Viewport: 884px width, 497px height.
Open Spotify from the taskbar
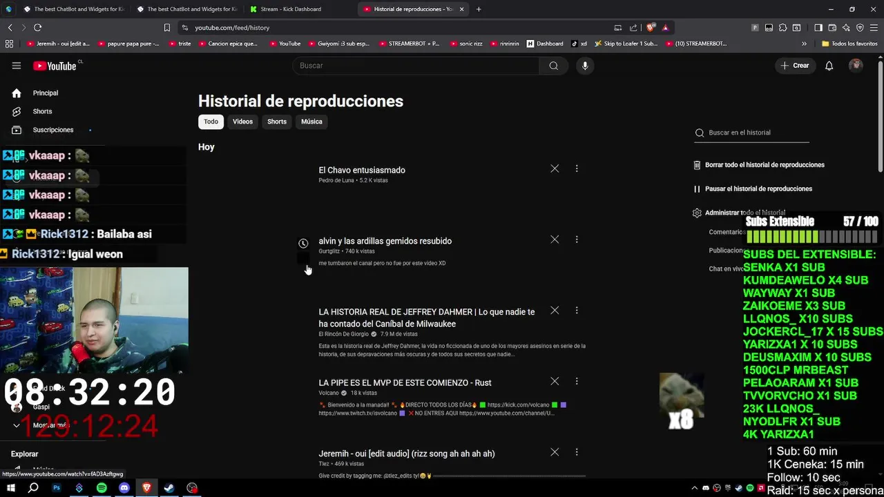[x=102, y=488]
